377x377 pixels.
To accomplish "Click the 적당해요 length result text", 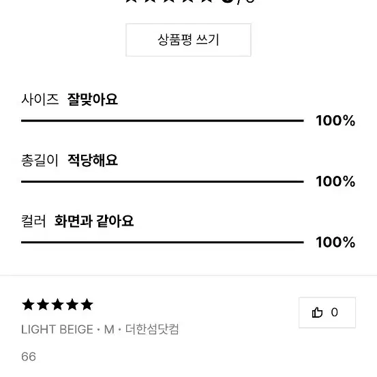I will (93, 160).
